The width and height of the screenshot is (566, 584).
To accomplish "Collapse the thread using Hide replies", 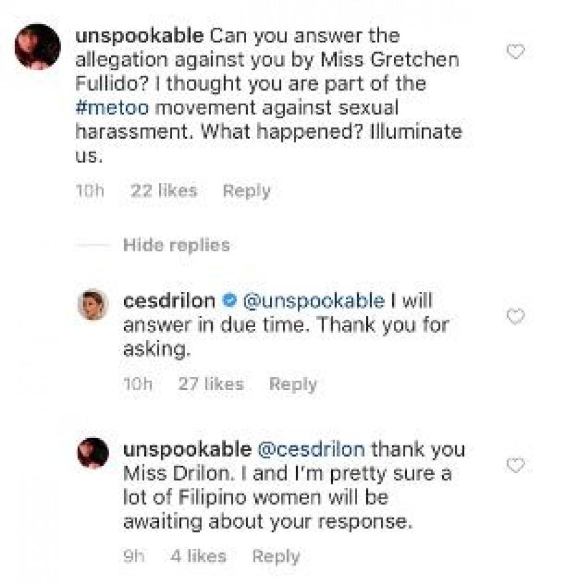I will [x=177, y=245].
